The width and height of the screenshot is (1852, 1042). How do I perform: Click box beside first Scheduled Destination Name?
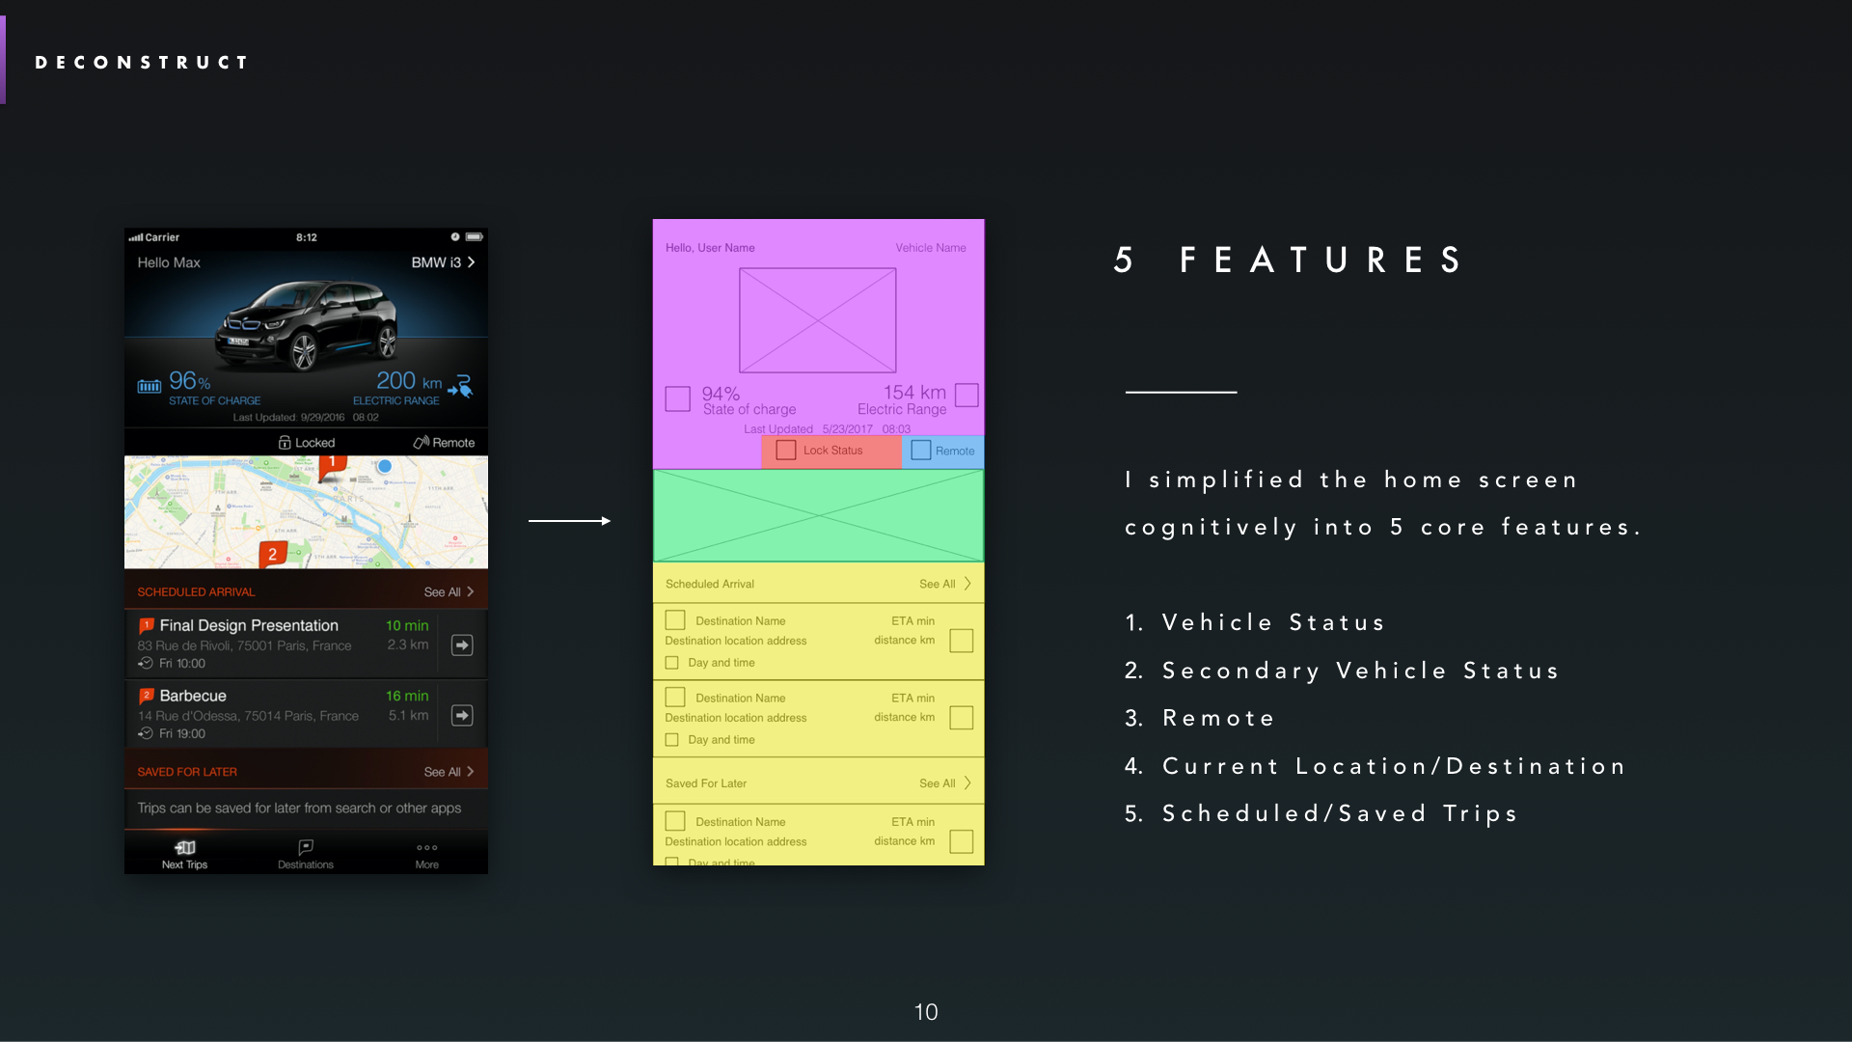(x=675, y=620)
